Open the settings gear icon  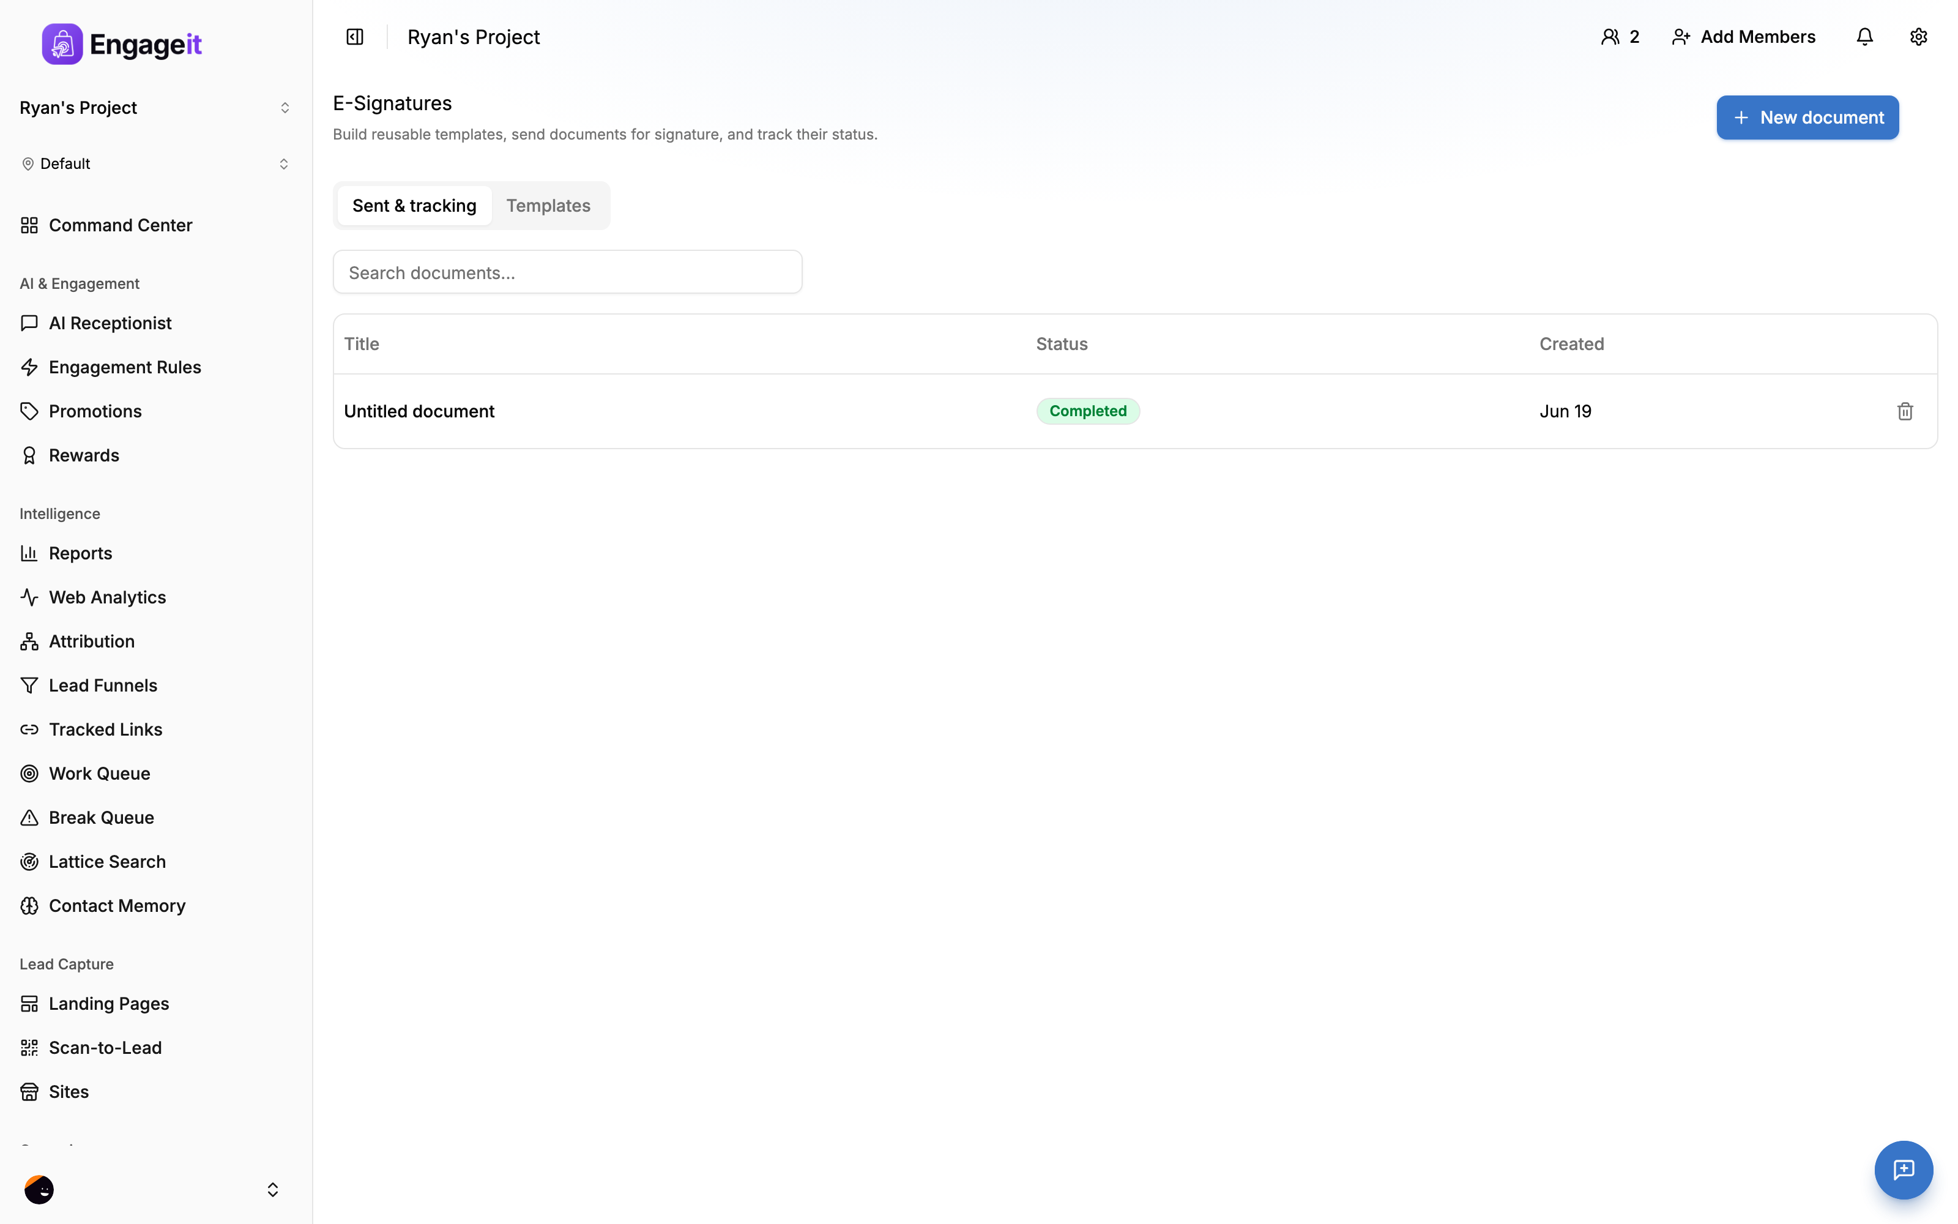pyautogui.click(x=1918, y=37)
